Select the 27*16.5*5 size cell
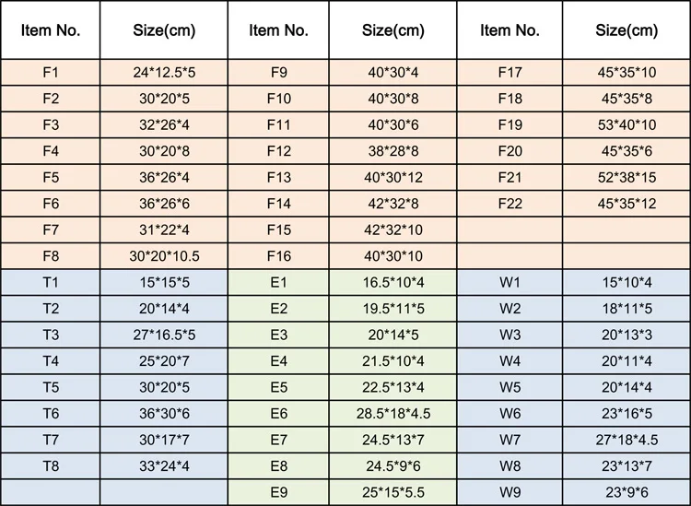Image resolution: width=691 pixels, height=506 pixels. coord(167,335)
